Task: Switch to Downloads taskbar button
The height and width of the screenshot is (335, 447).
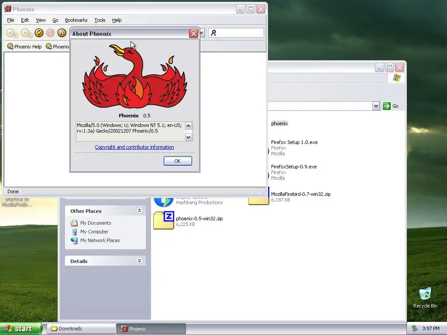Action: [x=81, y=328]
